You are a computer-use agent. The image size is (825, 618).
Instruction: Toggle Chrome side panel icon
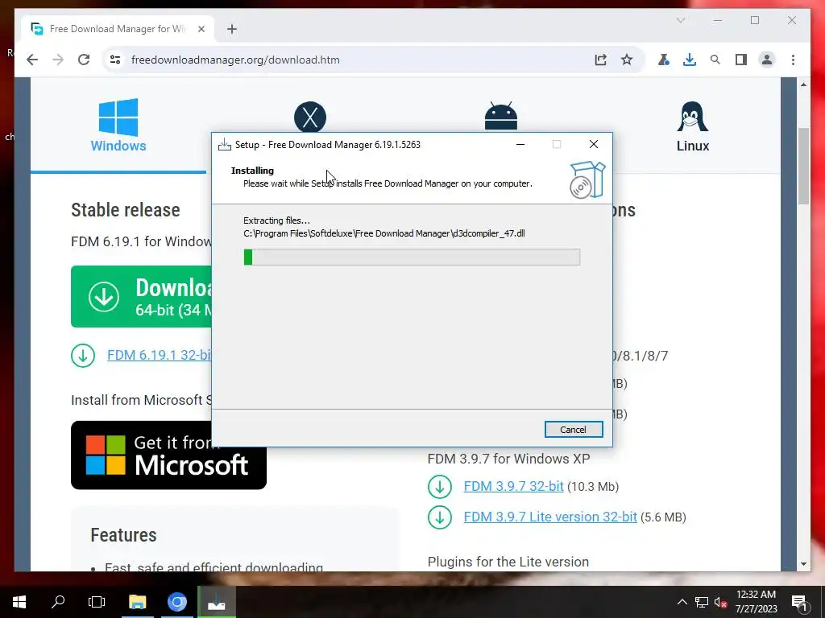tap(741, 60)
